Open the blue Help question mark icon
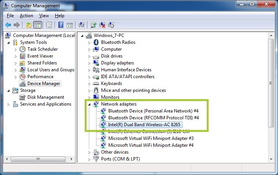Image resolution: width=278 pixels, height=175 pixels. tap(61, 25)
